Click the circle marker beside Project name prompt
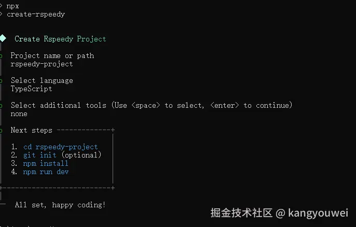The height and width of the screenshot is (227, 356). [x=2, y=55]
